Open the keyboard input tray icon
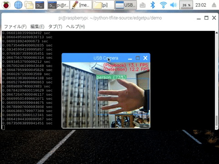The height and width of the screenshot is (164, 219). pos(142,5)
